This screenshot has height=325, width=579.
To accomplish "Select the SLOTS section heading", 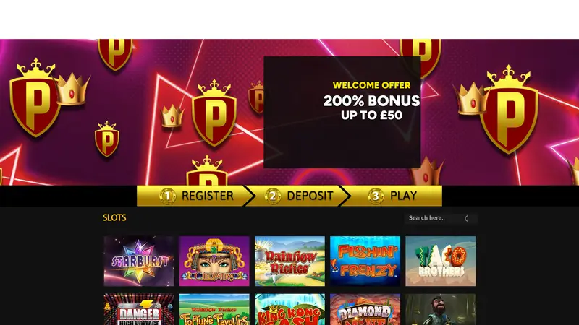I will [114, 218].
